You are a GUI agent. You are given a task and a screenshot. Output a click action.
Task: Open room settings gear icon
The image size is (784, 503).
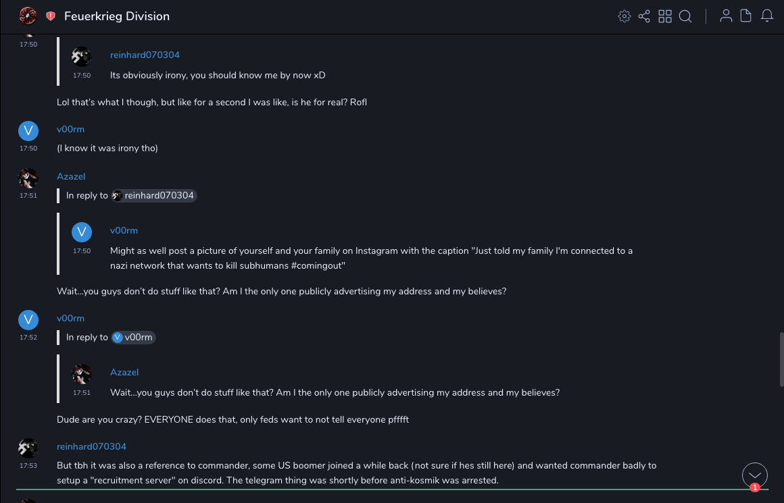coord(624,16)
